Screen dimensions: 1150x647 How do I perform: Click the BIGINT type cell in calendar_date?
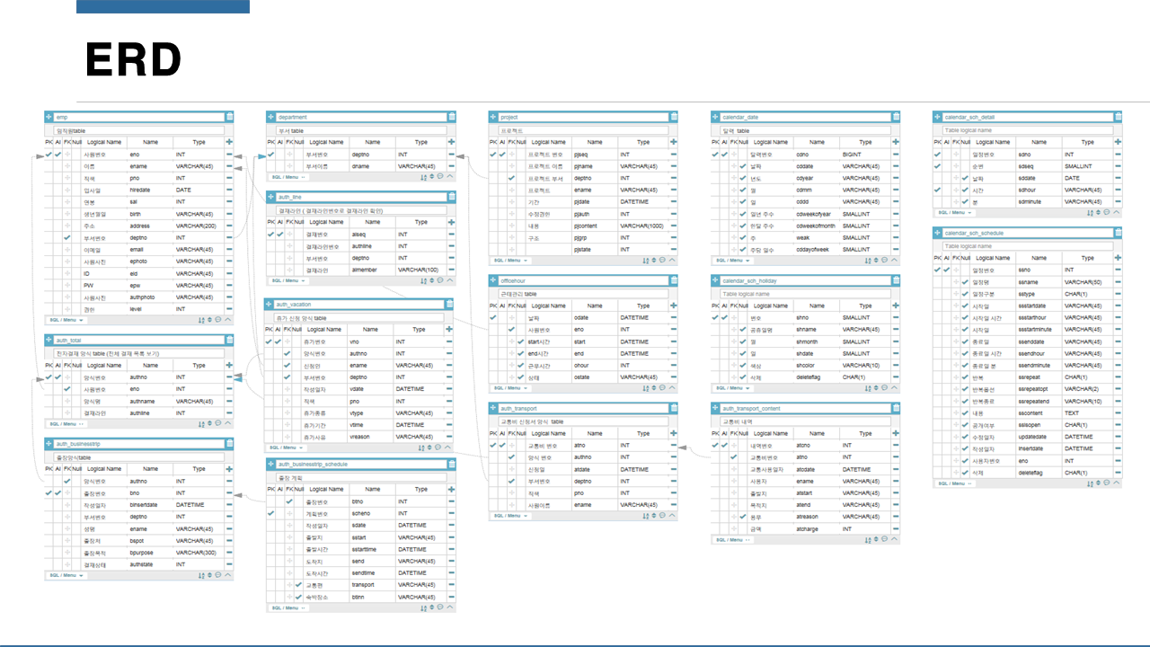865,155
